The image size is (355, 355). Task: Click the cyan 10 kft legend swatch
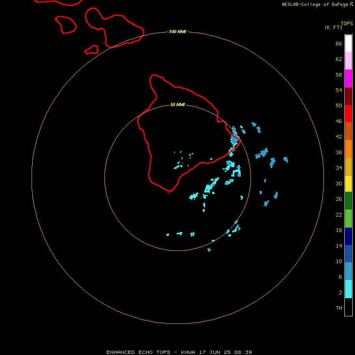(x=348, y=289)
